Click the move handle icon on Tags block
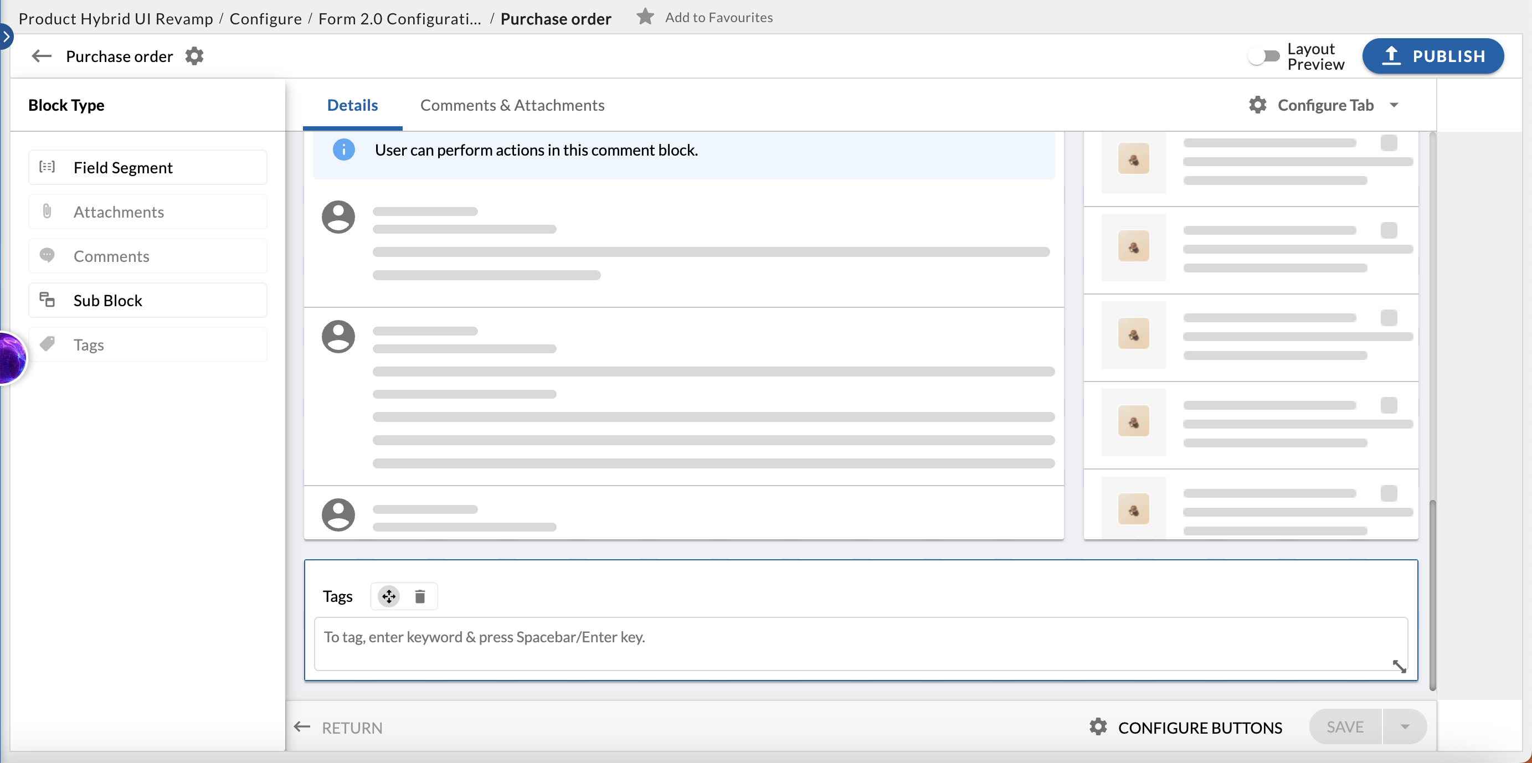The image size is (1532, 763). [x=388, y=596]
